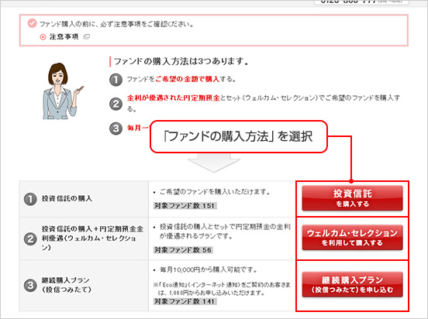Click red text 金利が優遇された円定期預金
The image size is (428, 319).
pyautogui.click(x=174, y=98)
